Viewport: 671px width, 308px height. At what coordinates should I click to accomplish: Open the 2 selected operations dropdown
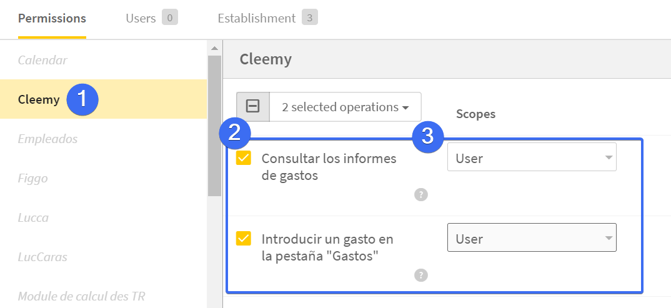(x=345, y=106)
